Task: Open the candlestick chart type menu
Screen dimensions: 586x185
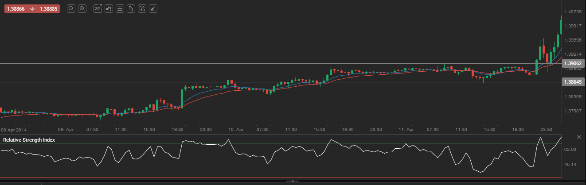Action: [109, 9]
